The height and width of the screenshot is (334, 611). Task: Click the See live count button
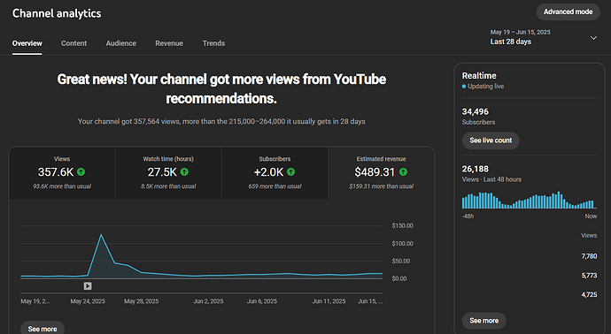(491, 140)
